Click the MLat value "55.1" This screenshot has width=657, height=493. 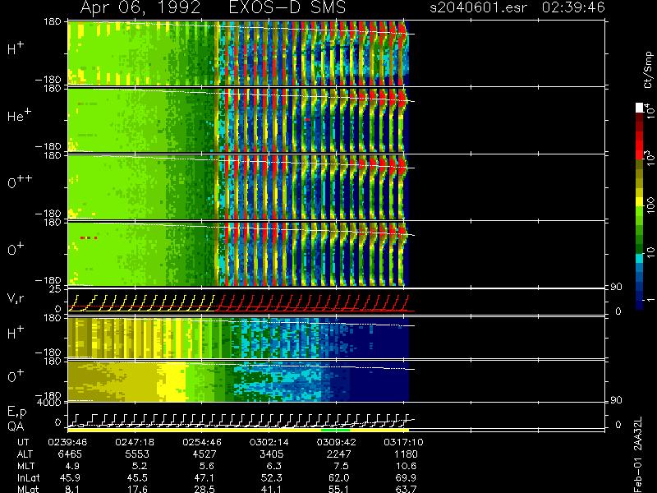click(x=338, y=489)
